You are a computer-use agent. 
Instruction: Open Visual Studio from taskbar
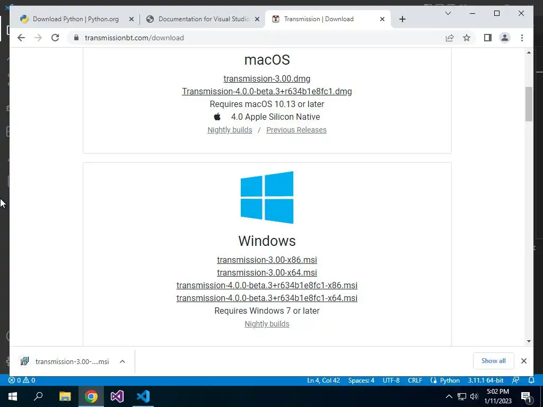point(117,396)
